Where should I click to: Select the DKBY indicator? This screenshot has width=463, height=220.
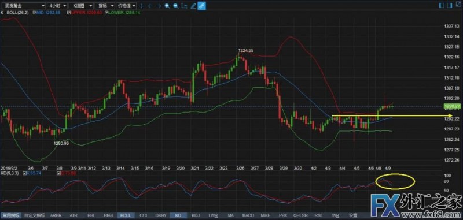[x=161, y=215]
